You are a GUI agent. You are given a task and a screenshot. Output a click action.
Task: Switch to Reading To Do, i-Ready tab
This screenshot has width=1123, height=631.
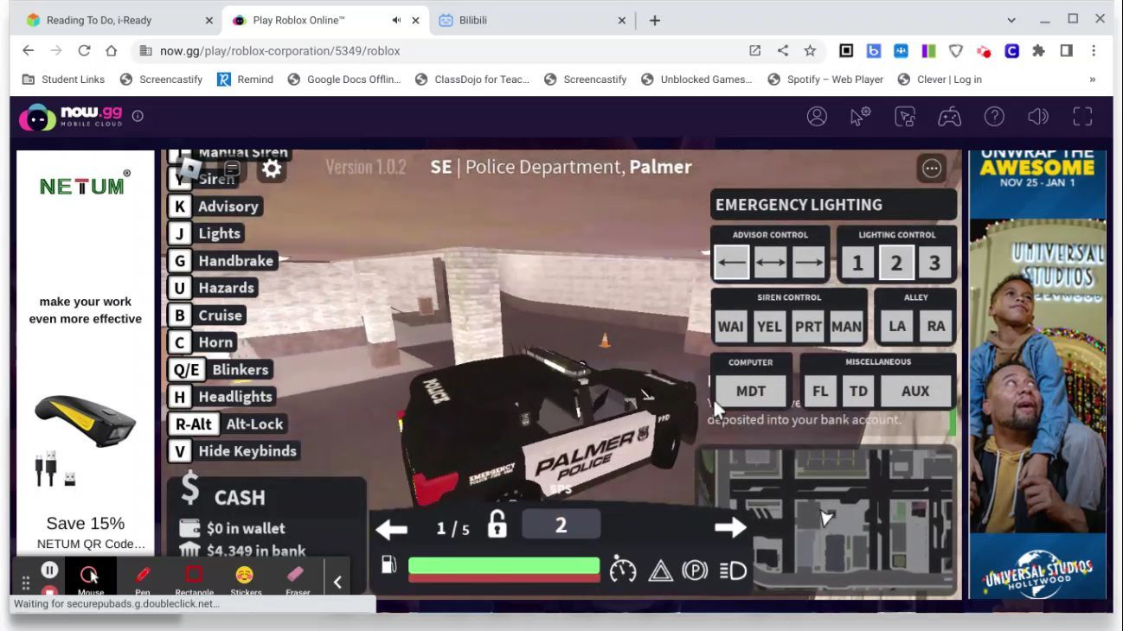tap(112, 20)
